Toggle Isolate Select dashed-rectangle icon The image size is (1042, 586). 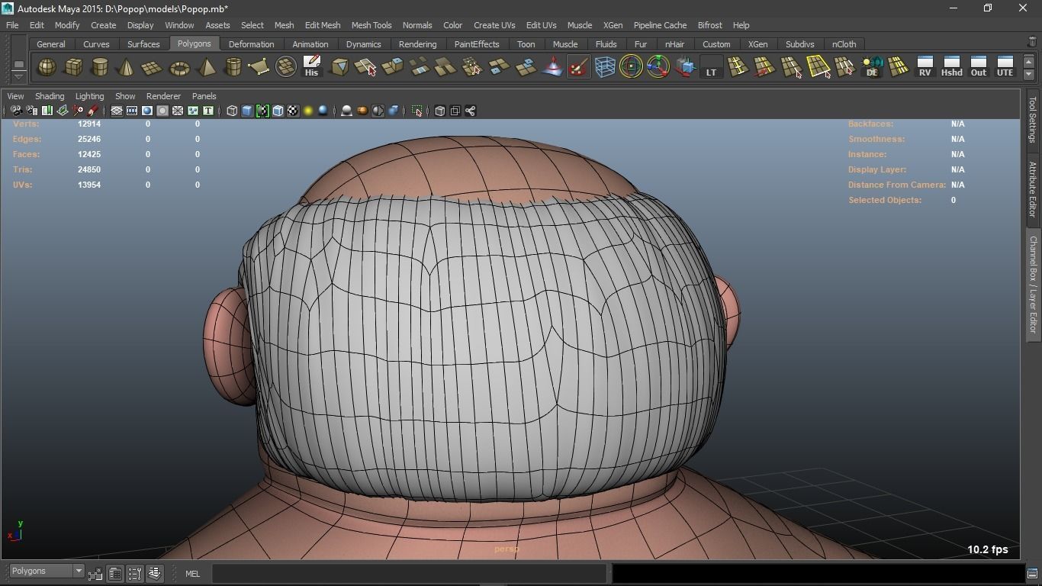416,111
